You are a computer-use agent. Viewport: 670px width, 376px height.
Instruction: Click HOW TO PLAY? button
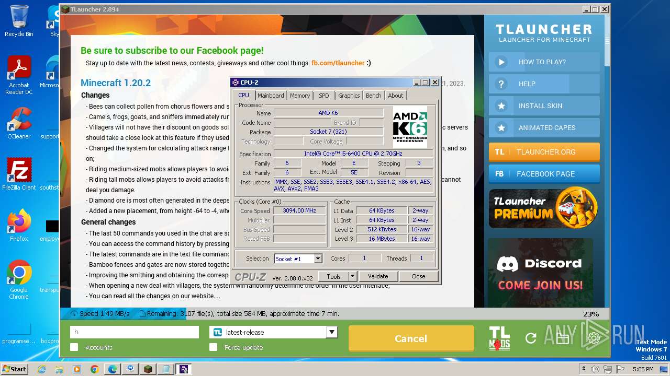pyautogui.click(x=544, y=62)
